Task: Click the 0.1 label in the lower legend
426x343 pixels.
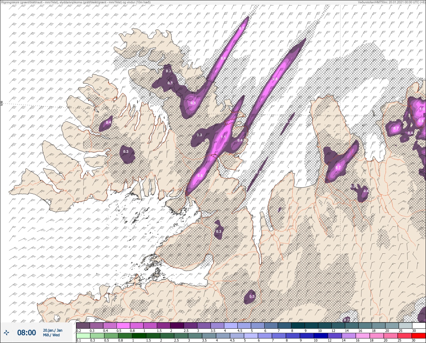Action: (79, 340)
